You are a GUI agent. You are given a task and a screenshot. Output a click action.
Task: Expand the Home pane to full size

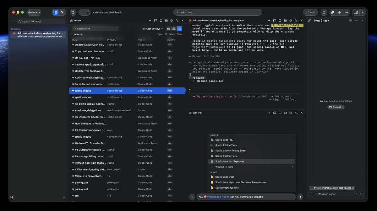click(177, 20)
